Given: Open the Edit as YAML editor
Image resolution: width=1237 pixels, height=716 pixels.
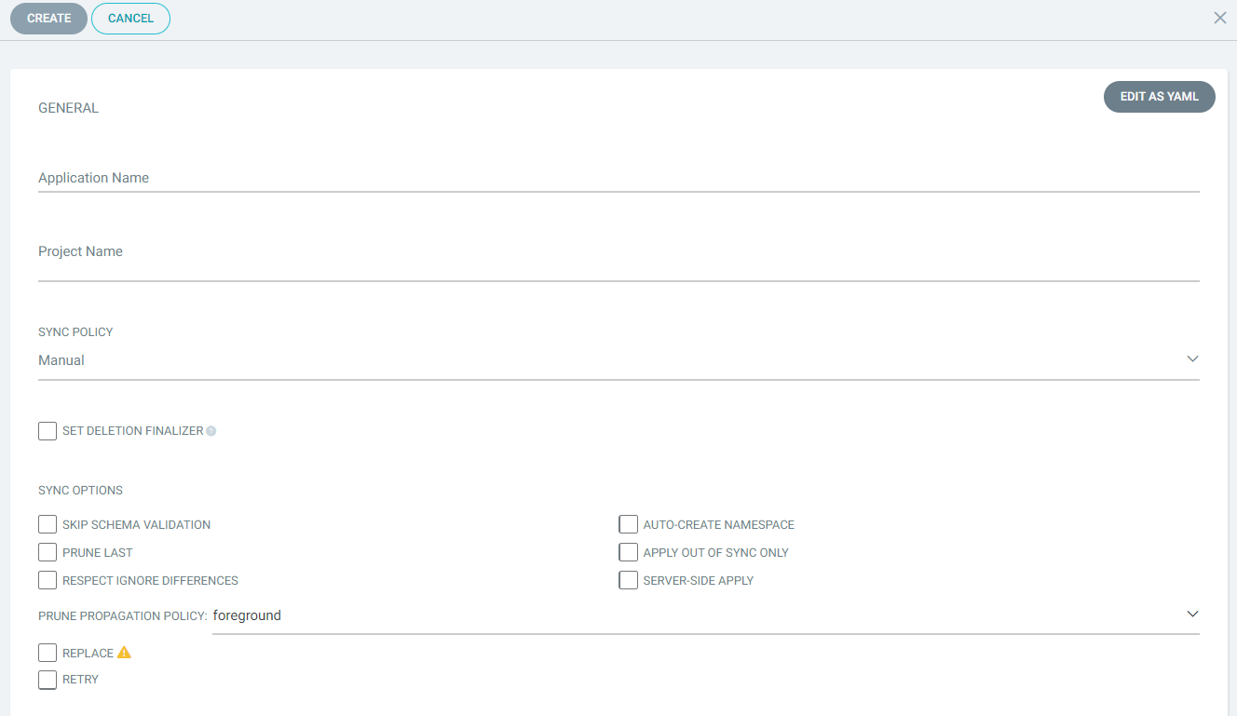Looking at the screenshot, I should pyautogui.click(x=1159, y=97).
